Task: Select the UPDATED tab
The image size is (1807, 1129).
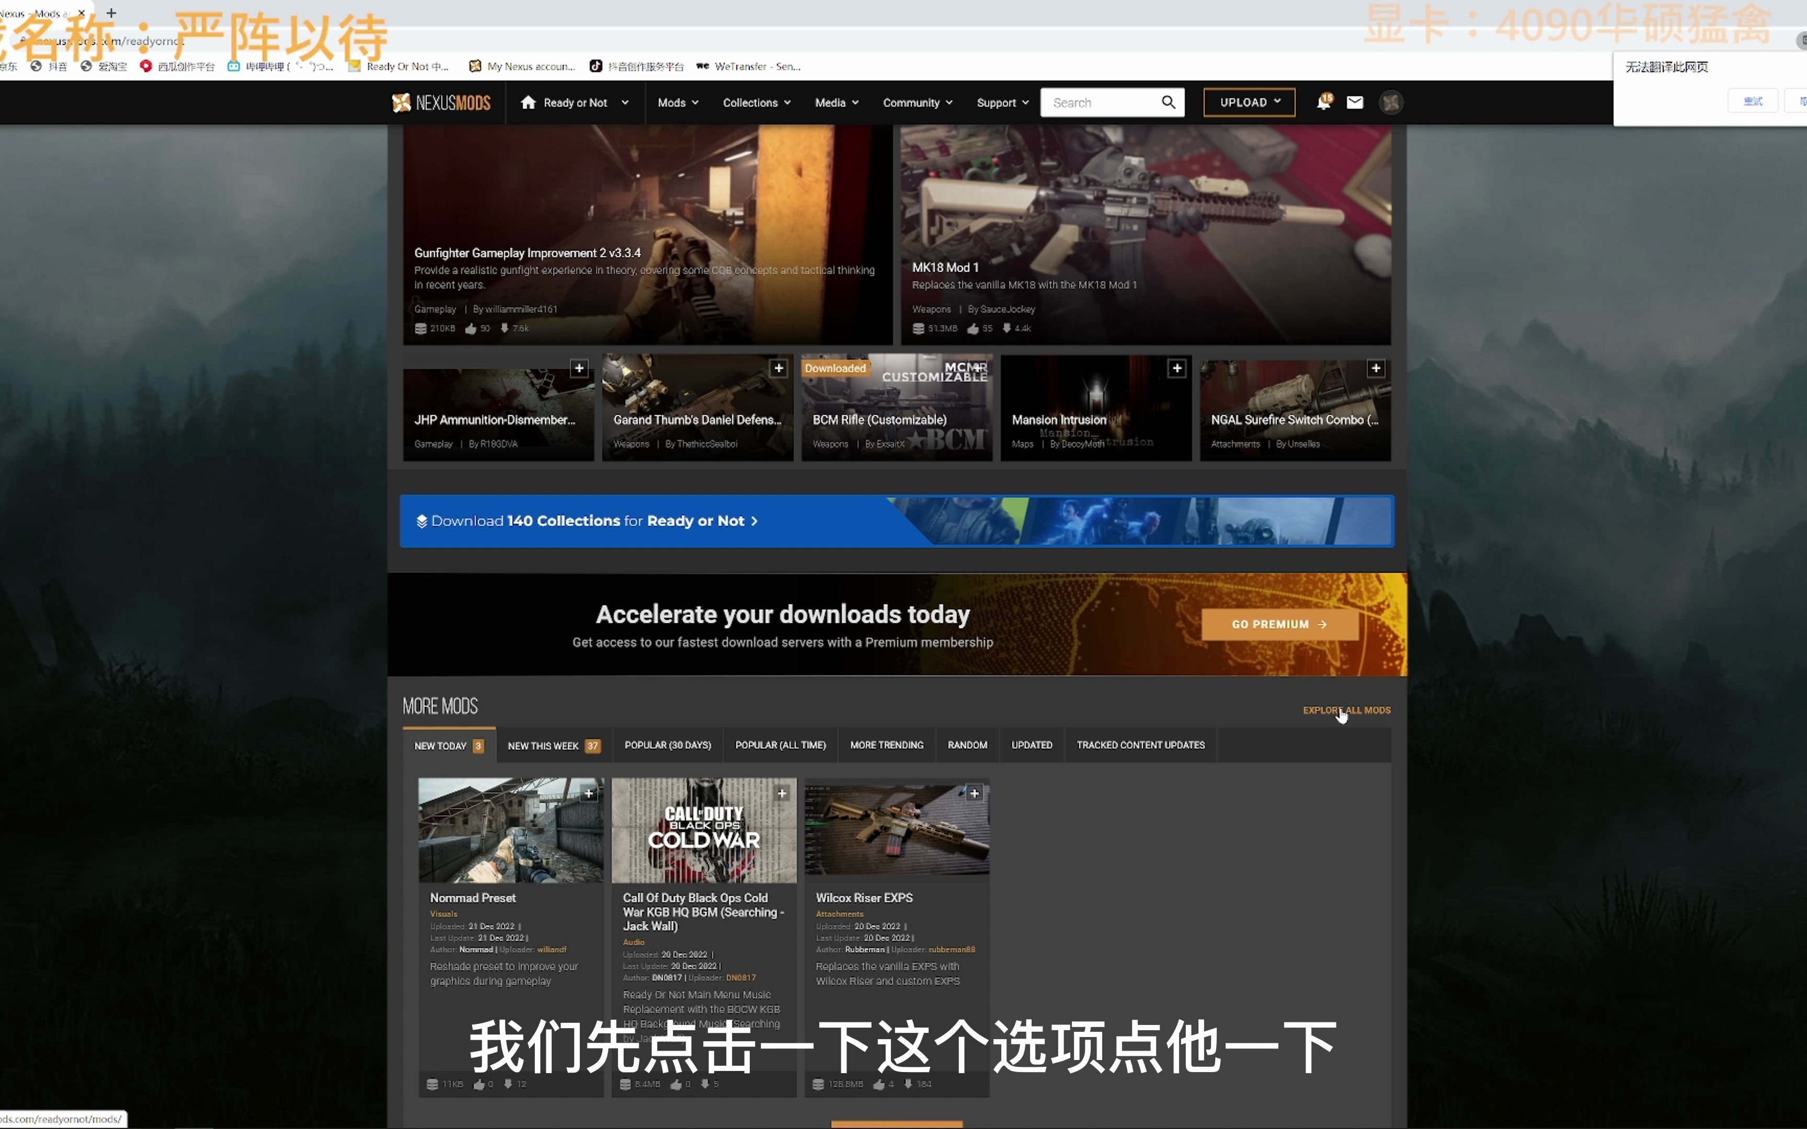Action: pos(1031,745)
